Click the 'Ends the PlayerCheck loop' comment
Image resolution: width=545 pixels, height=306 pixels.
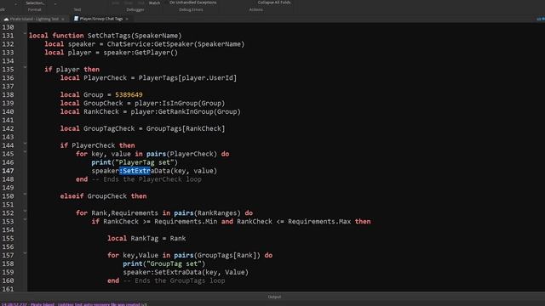click(x=146, y=179)
